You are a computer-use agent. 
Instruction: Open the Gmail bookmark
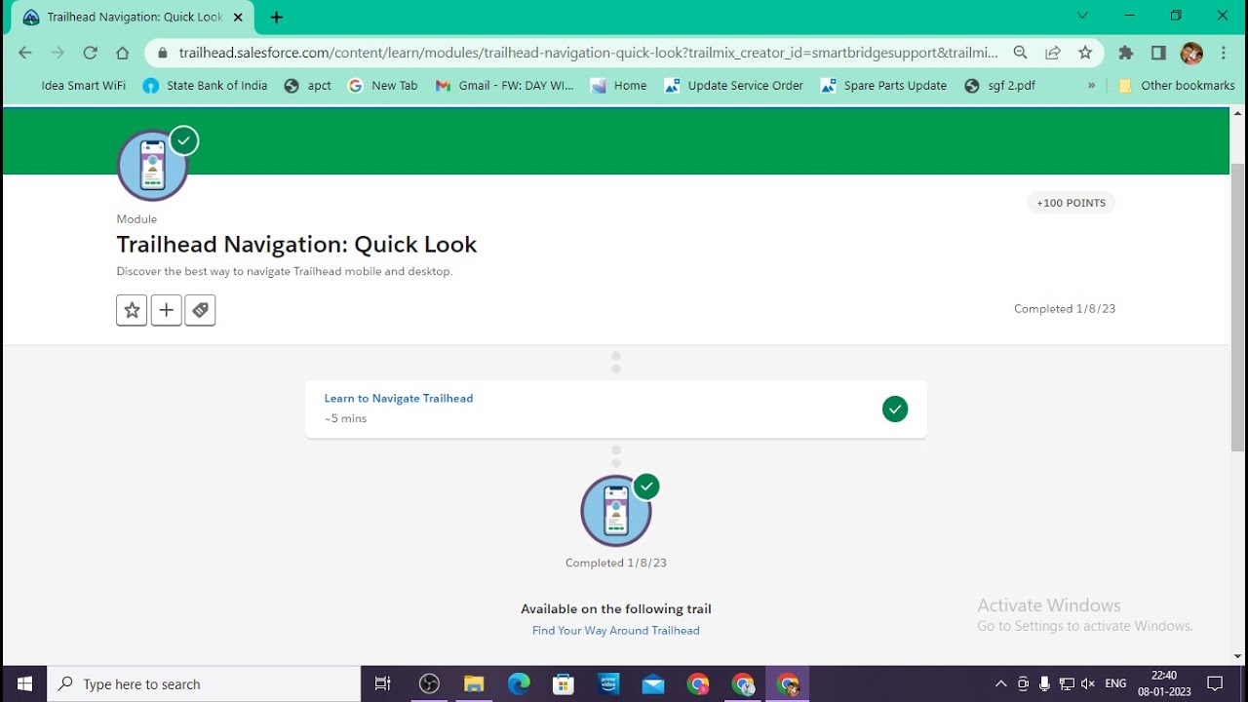pos(504,85)
